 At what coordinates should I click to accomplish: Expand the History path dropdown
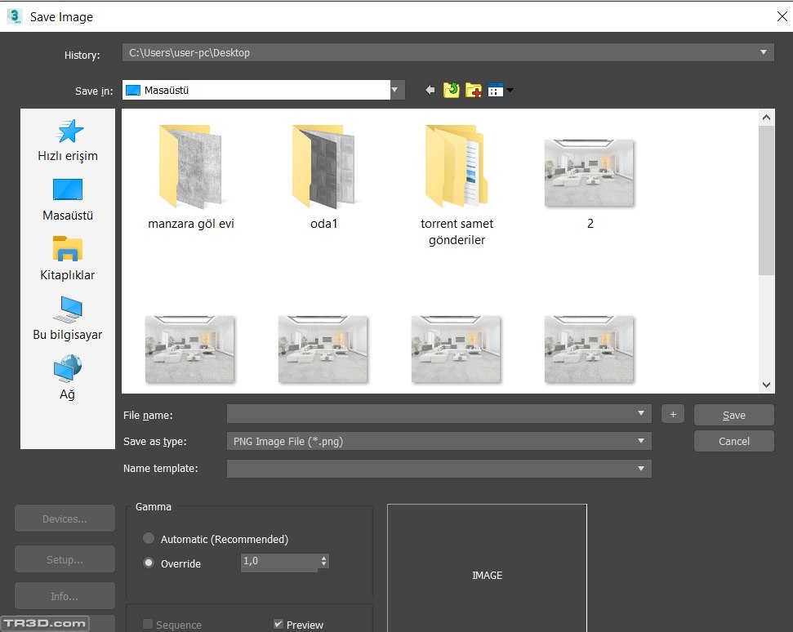tap(764, 52)
